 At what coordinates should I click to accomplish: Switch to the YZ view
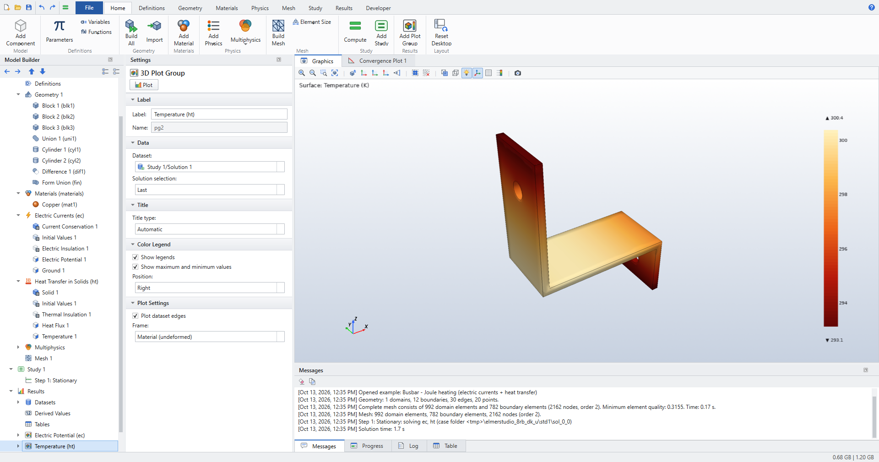click(x=374, y=73)
